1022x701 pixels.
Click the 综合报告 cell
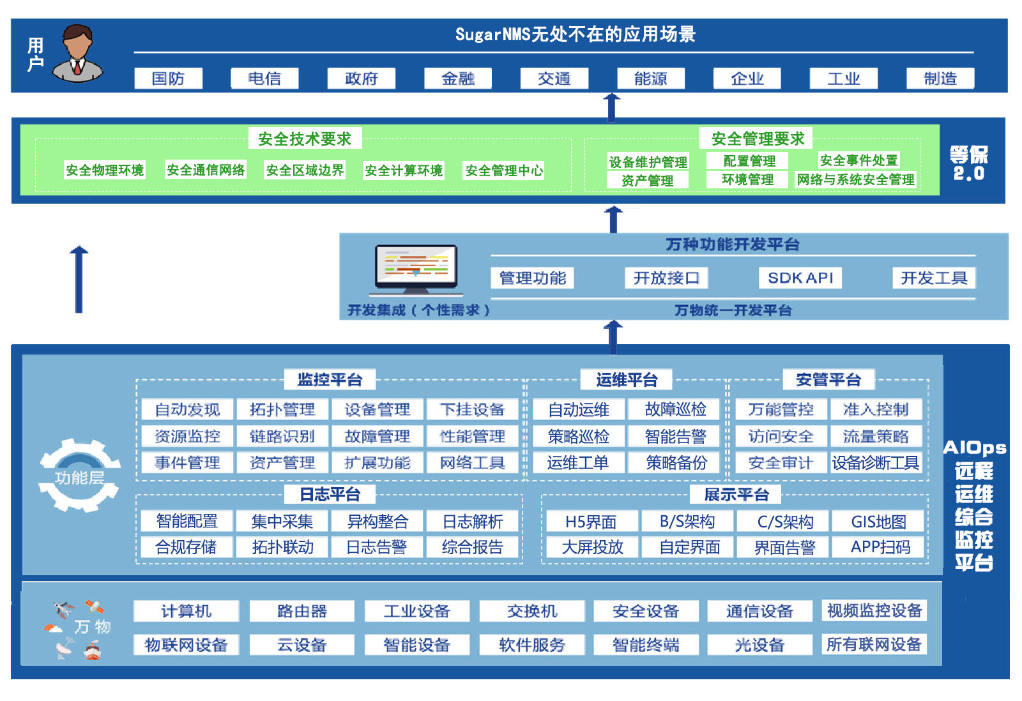click(x=473, y=547)
